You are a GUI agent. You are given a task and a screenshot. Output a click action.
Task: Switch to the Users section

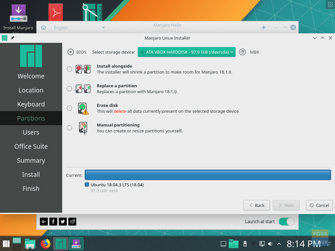[31, 132]
